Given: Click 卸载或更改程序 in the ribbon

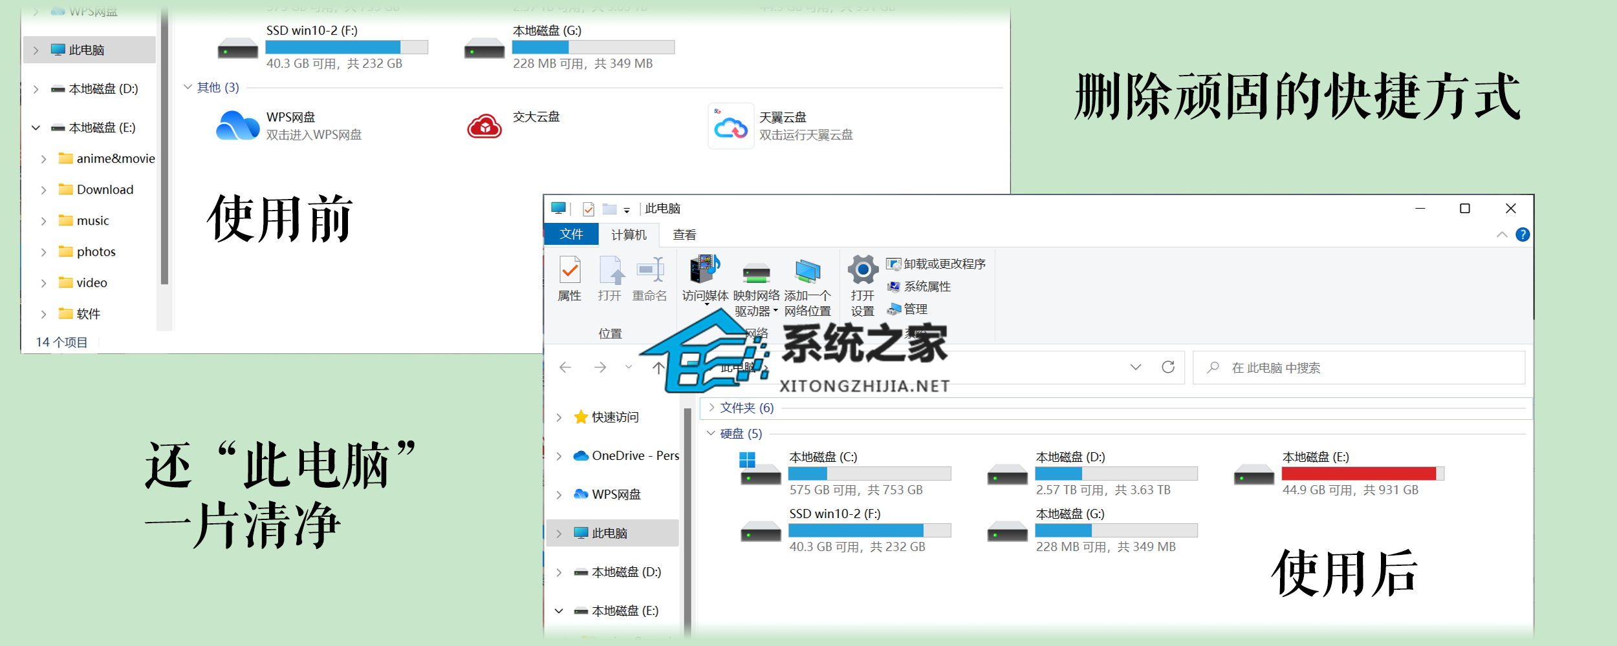Looking at the screenshot, I should [936, 264].
